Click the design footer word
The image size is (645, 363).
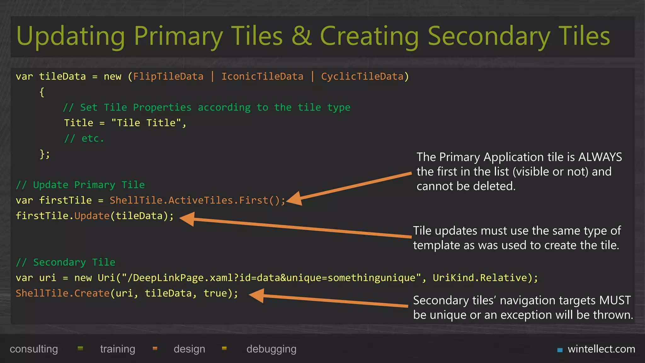tap(189, 349)
